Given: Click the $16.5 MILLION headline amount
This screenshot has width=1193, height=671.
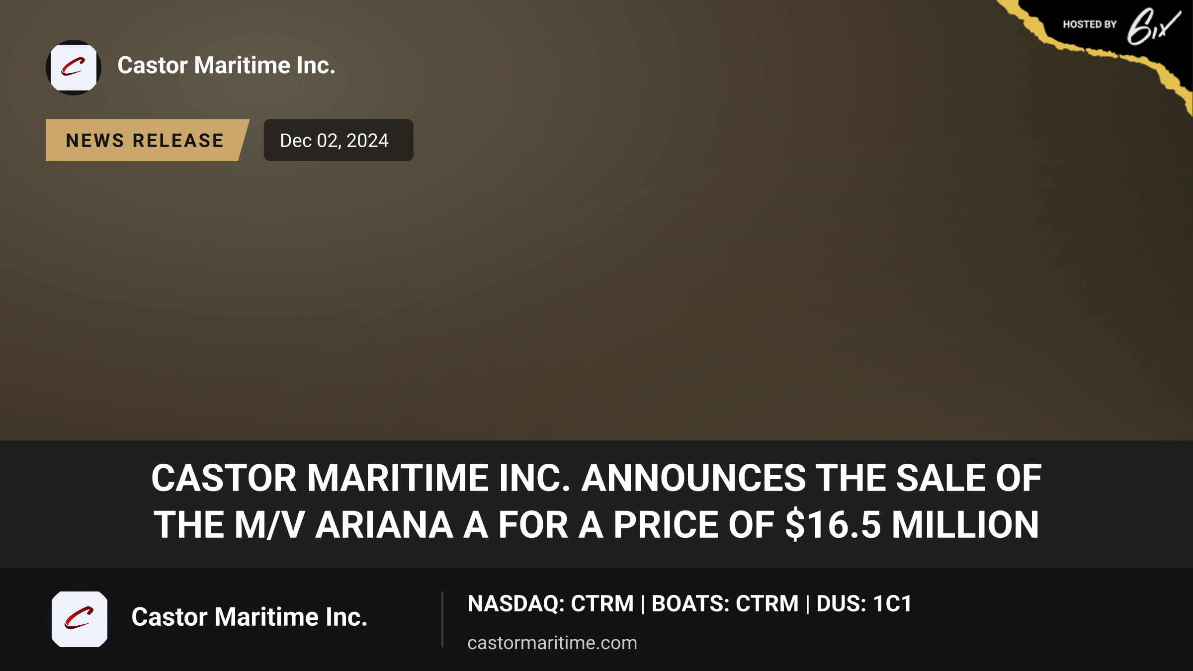Looking at the screenshot, I should 912,525.
